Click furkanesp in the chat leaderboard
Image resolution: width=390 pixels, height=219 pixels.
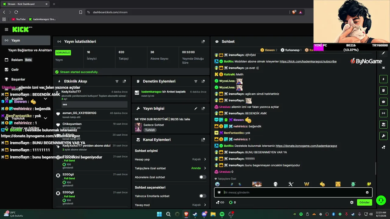pyautogui.click(x=291, y=50)
